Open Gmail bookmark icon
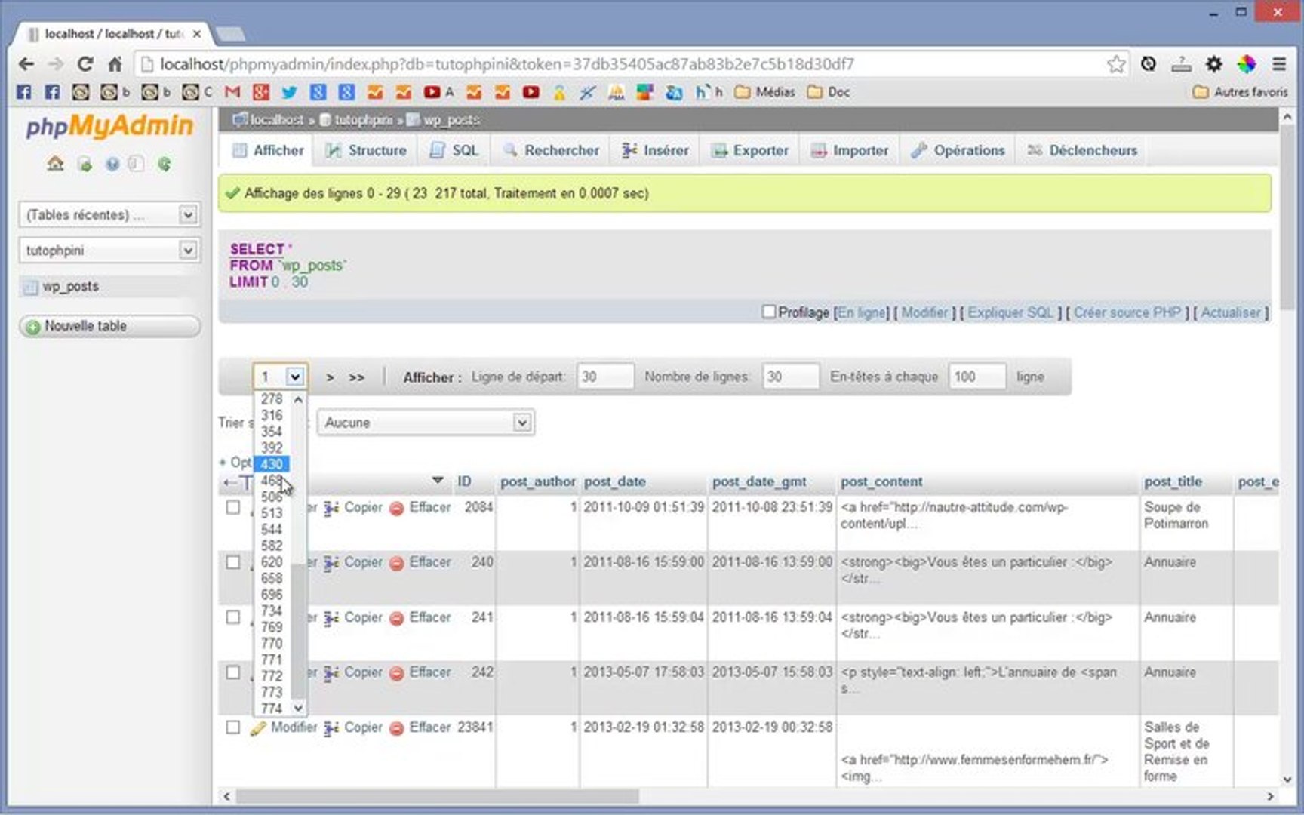 tap(232, 92)
